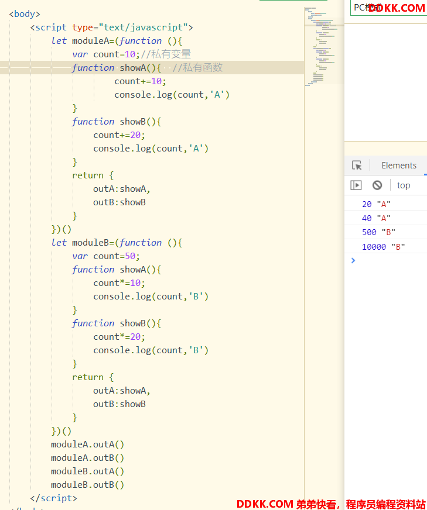The width and height of the screenshot is (427, 510).
Task: Click the PC mode button in browser
Action: [388, 8]
